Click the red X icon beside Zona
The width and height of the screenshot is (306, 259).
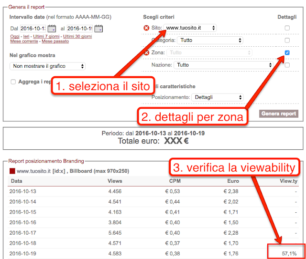coord(146,52)
